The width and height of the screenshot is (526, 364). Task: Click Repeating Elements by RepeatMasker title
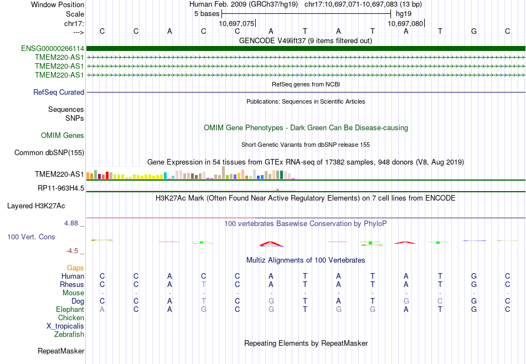point(306,343)
